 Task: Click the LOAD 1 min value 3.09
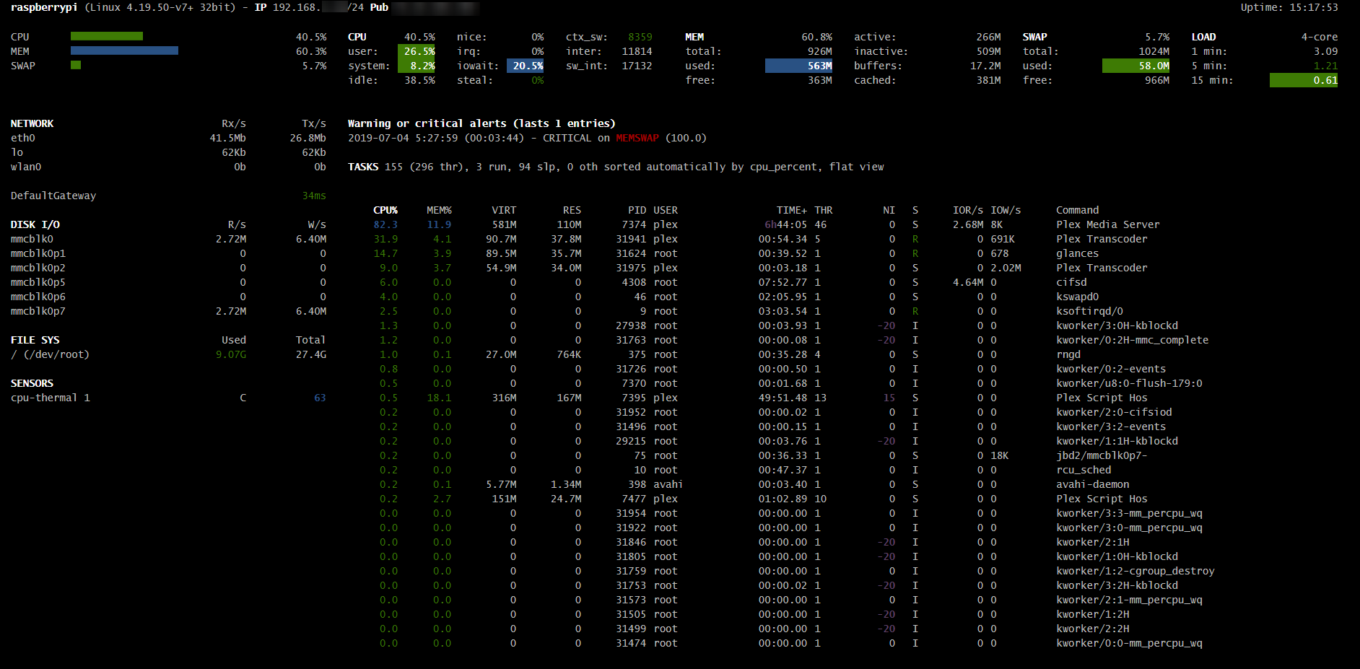1325,51
